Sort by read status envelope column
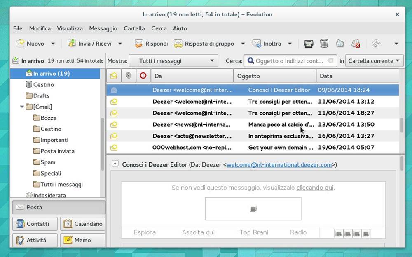412x257 pixels. point(114,76)
